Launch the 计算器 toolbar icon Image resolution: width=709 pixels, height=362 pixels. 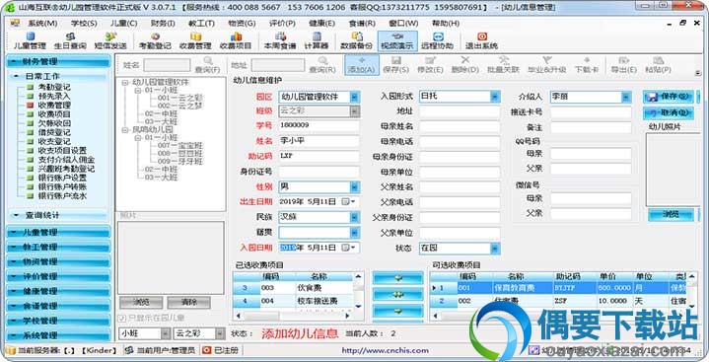pyautogui.click(x=317, y=40)
